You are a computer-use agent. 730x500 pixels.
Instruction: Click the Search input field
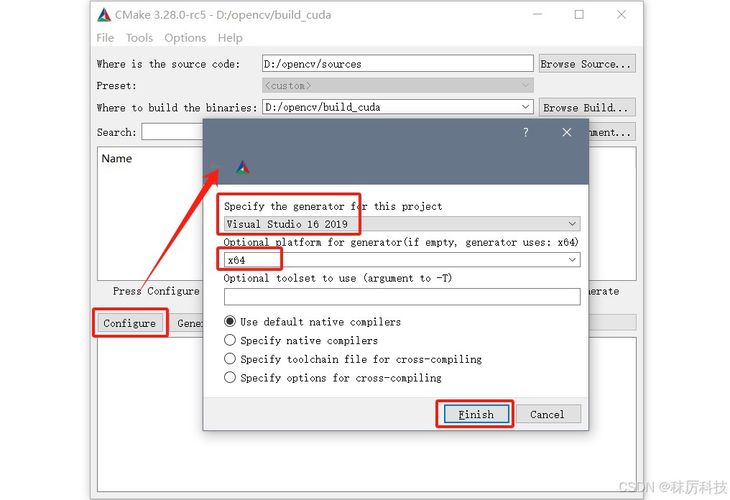172,131
